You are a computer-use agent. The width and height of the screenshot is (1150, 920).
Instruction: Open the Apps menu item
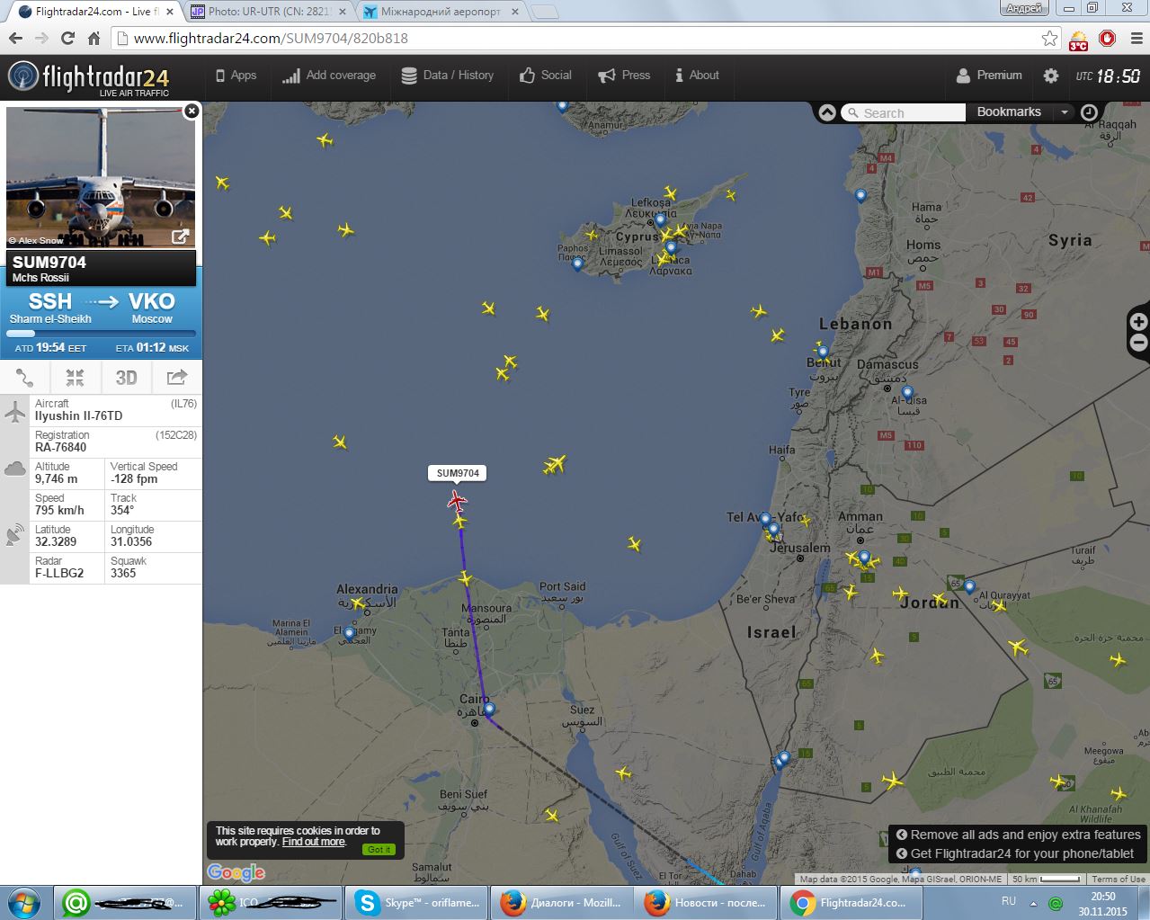tap(236, 76)
